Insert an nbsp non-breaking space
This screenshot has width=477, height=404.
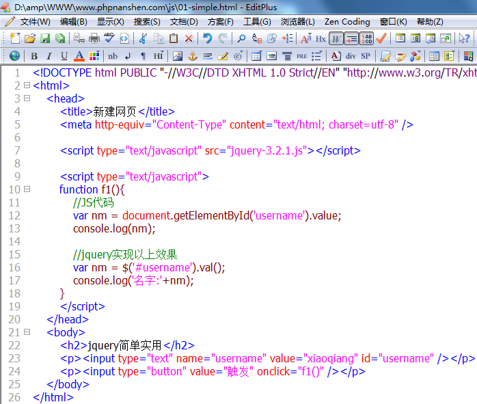(x=113, y=56)
